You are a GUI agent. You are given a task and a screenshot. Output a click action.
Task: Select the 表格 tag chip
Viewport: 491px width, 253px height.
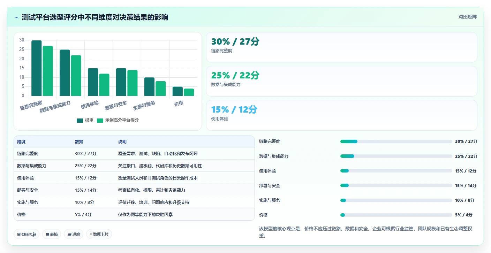pyautogui.click(x=52, y=234)
